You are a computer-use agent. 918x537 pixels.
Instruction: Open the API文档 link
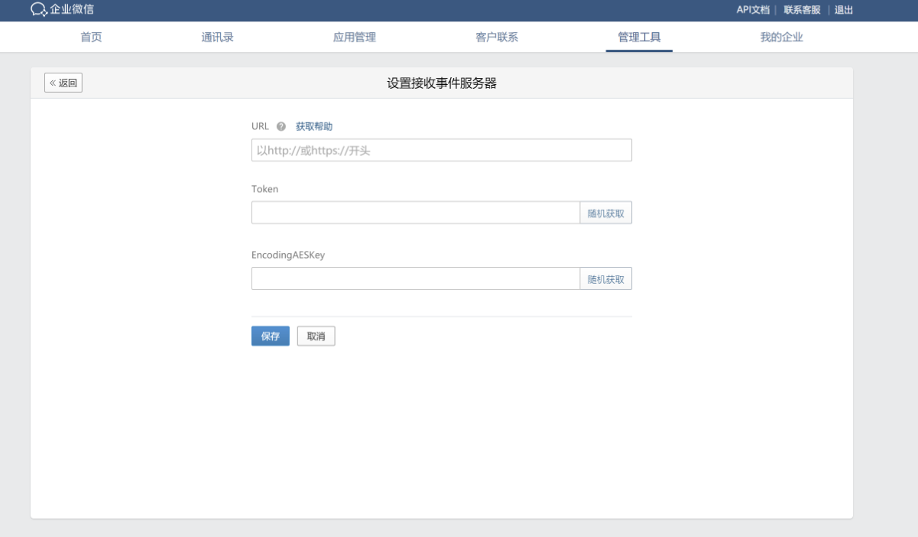752,10
